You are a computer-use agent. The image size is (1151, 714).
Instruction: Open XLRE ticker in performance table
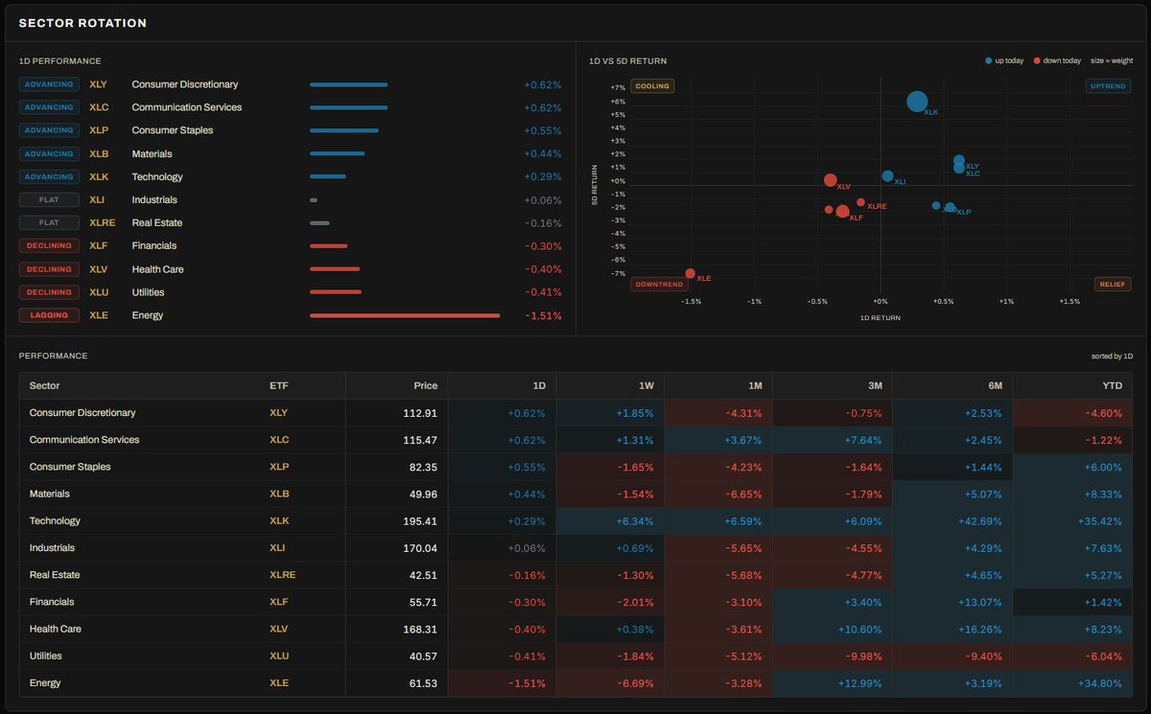click(282, 575)
